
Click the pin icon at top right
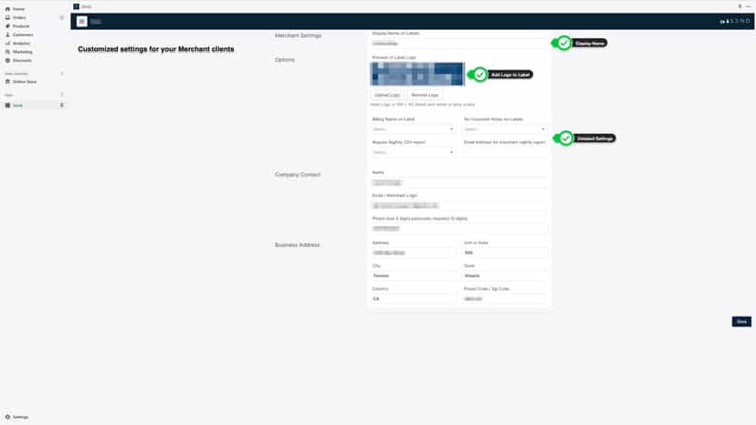coord(740,6)
